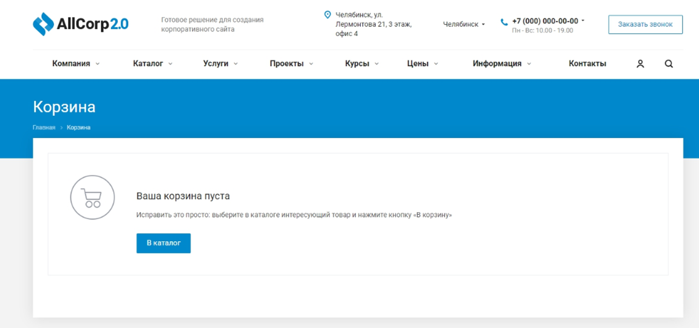This screenshot has width=699, height=328.
Task: Expand the Проекты menu
Action: (x=291, y=64)
